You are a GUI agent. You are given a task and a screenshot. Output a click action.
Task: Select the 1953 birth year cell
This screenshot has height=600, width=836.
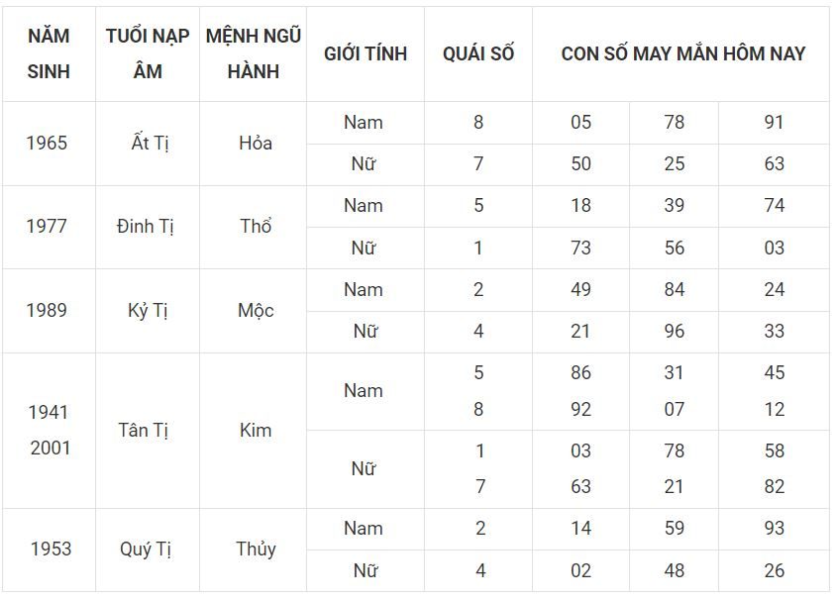51,550
